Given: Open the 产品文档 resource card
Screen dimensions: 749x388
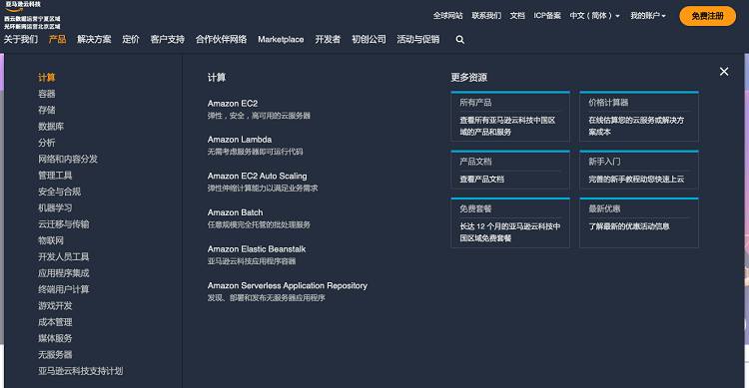Looking at the screenshot, I should (x=510, y=170).
